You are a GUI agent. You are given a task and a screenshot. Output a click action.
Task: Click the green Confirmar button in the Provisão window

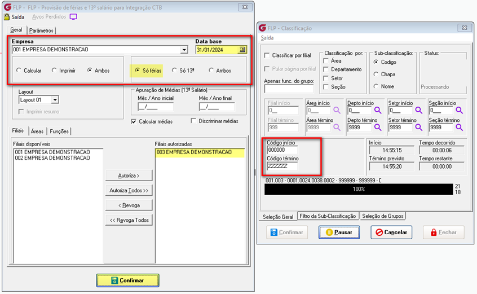[128, 280]
